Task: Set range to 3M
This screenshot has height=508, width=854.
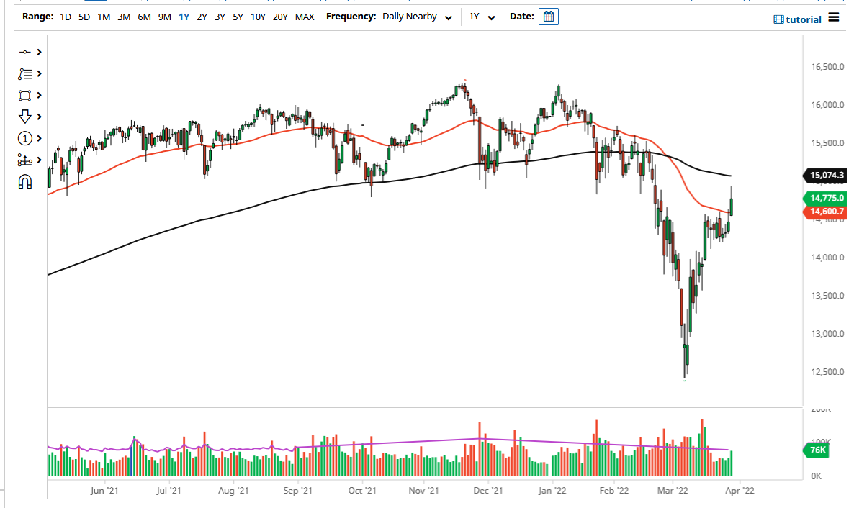Action: (x=124, y=17)
